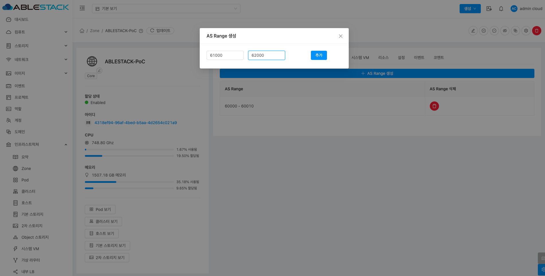The width and height of the screenshot is (545, 276).
Task: Open the notifications bell
Action: (501, 9)
